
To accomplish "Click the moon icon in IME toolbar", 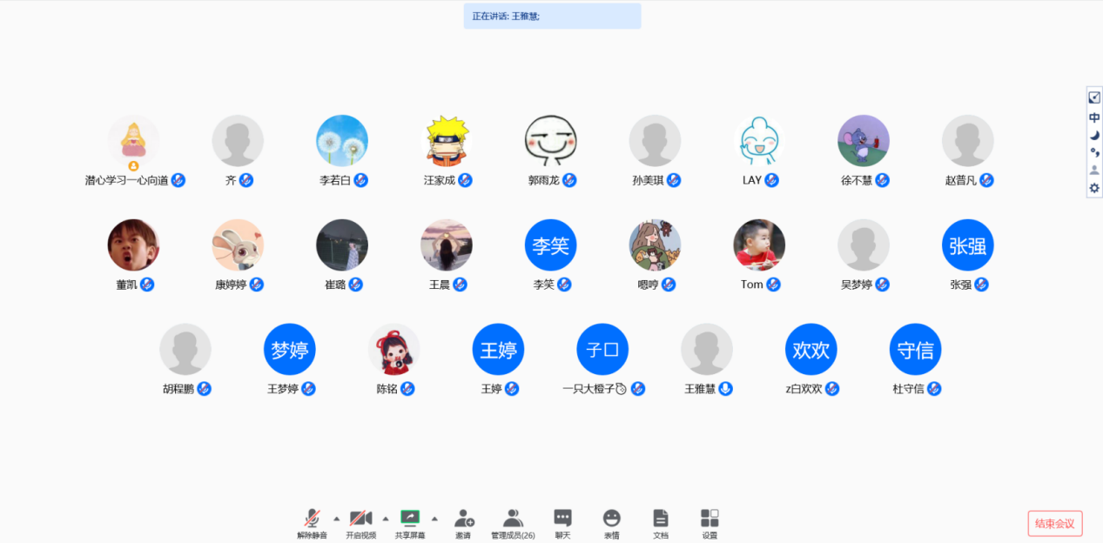I will pyautogui.click(x=1094, y=135).
